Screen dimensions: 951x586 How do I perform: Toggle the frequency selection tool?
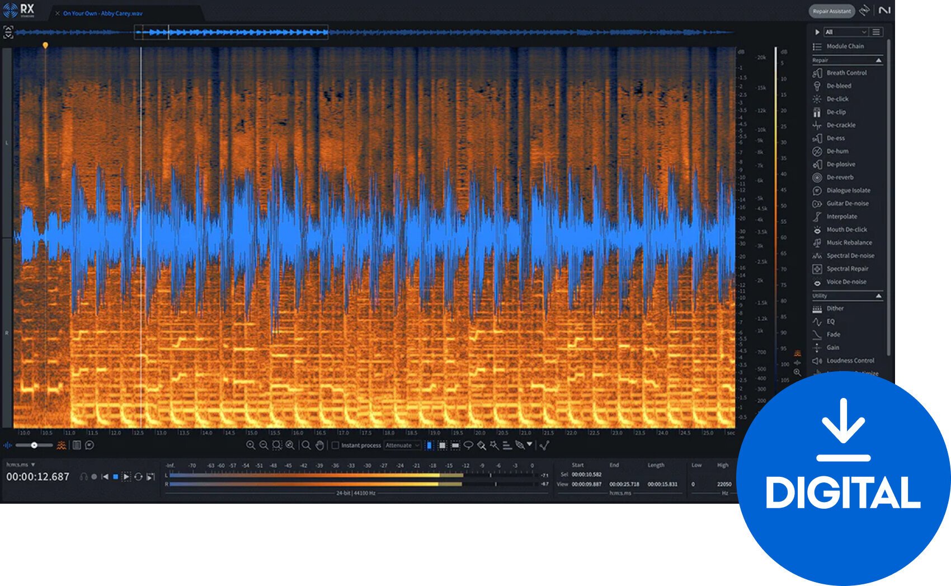(455, 446)
